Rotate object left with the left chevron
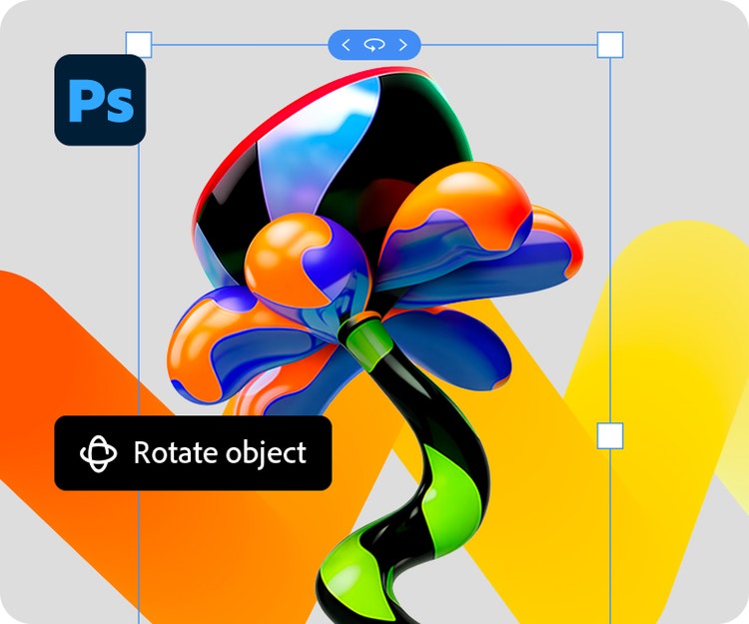 pyautogui.click(x=347, y=45)
